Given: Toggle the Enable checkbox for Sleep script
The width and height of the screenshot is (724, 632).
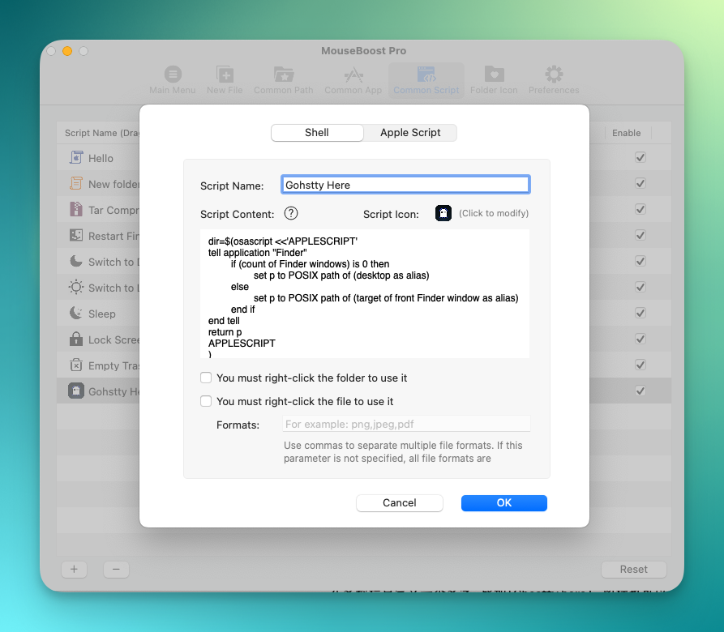Looking at the screenshot, I should (x=640, y=314).
